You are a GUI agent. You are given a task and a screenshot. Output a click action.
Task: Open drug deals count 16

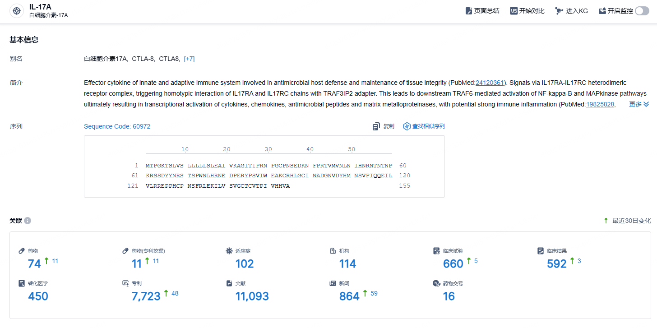(449, 296)
